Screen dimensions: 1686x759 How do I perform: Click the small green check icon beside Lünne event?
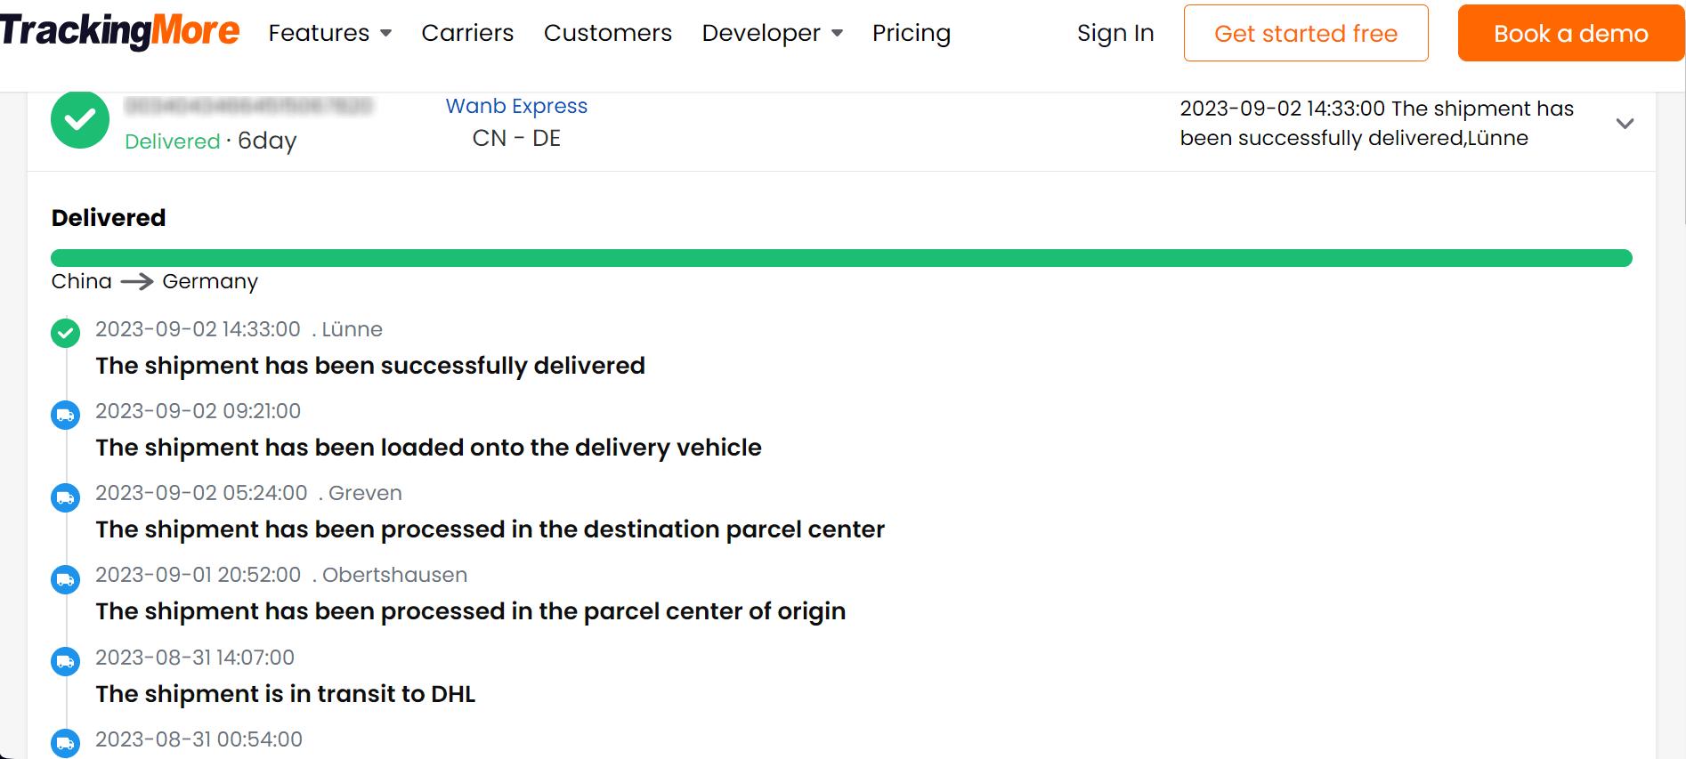[x=65, y=333]
